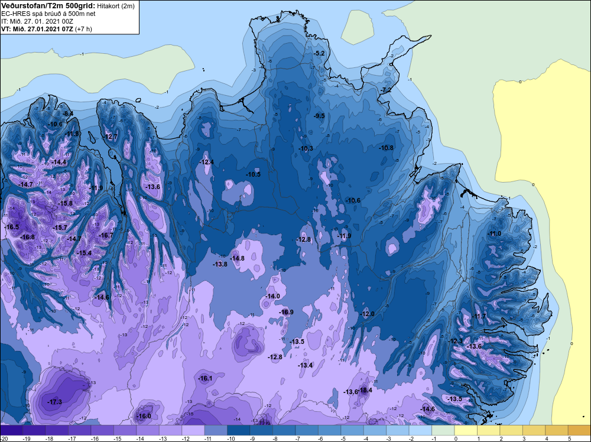Screen dimensions: 591x442
Task: Click the temperature label -11.0
Action: [x=494, y=233]
